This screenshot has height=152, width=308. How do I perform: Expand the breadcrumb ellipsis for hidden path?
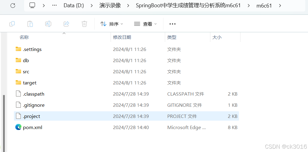[x=55, y=5]
